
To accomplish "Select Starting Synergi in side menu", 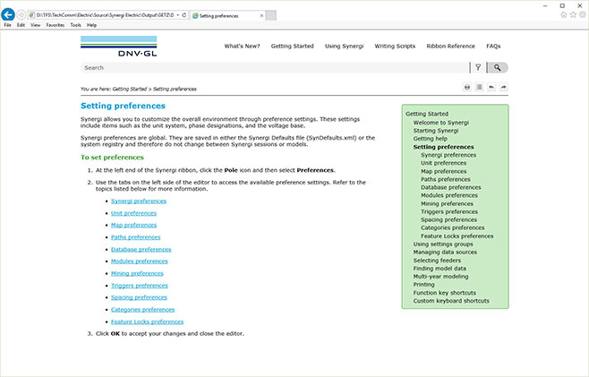I will (436, 131).
